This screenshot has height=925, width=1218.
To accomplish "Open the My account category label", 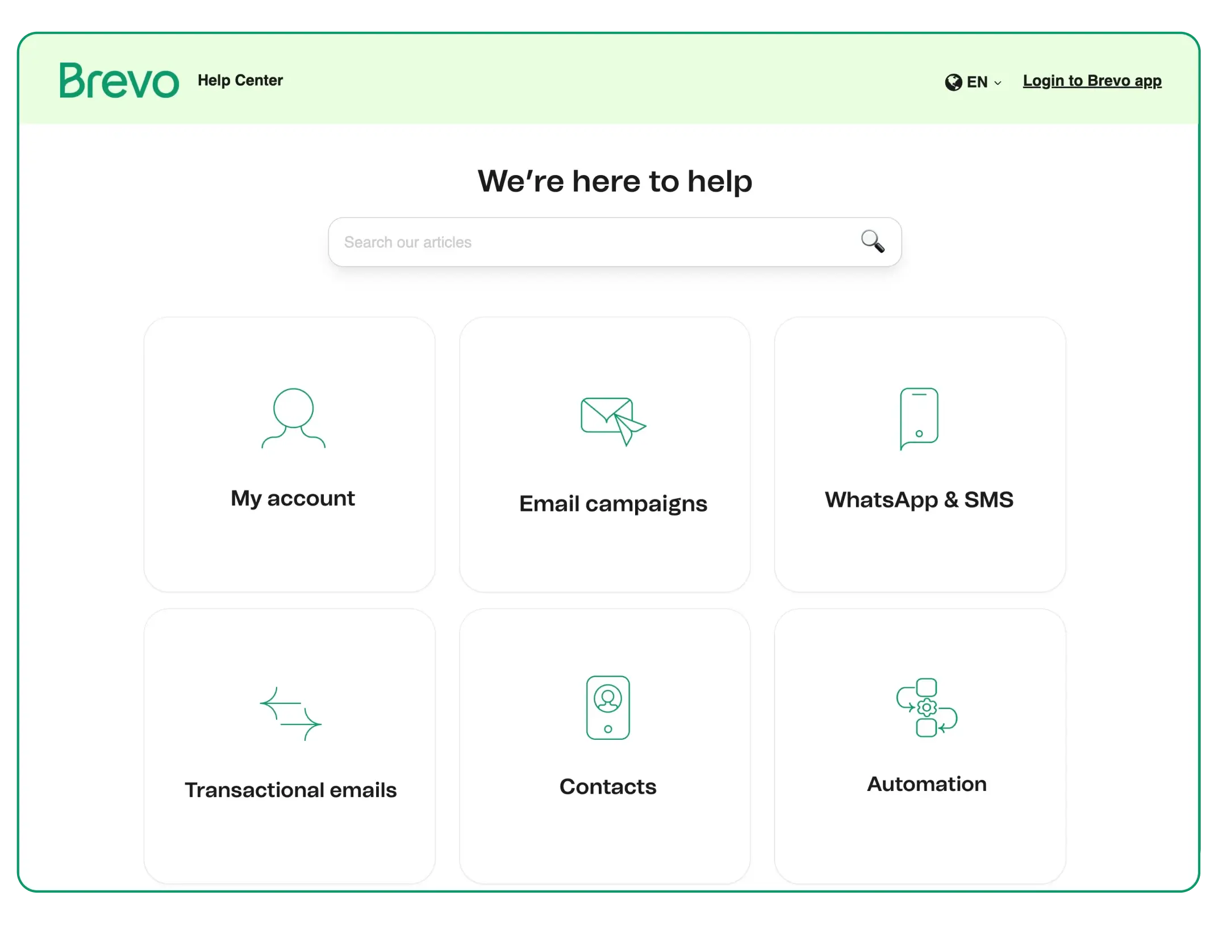I will click(x=293, y=498).
